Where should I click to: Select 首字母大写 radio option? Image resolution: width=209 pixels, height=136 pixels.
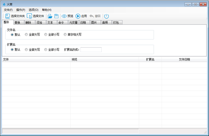pyautogui.click(x=65, y=35)
